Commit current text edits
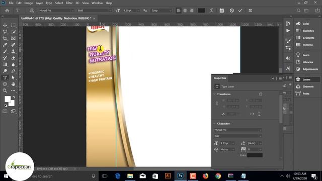This screenshot has width=322, height=181. [240, 11]
